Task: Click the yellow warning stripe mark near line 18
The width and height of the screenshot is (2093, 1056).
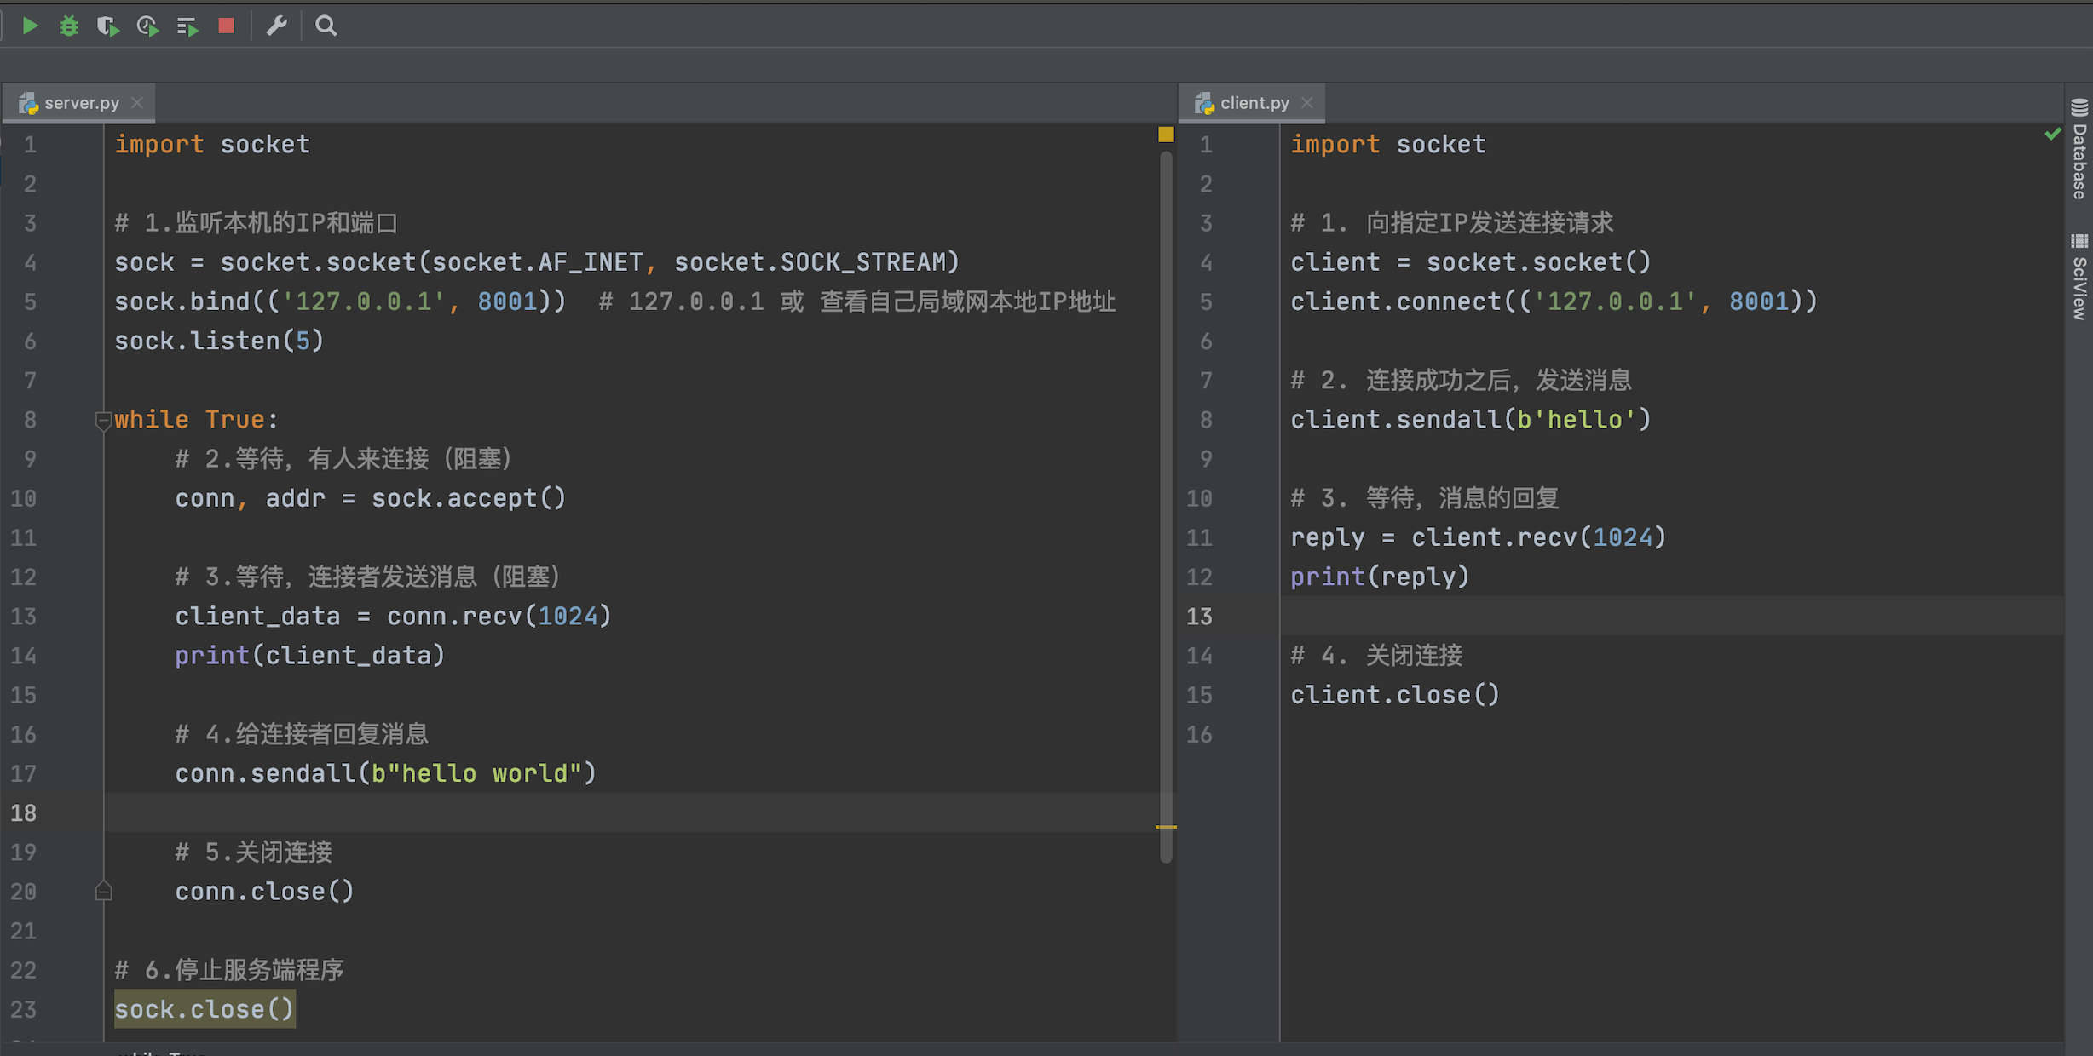Action: (x=1166, y=826)
